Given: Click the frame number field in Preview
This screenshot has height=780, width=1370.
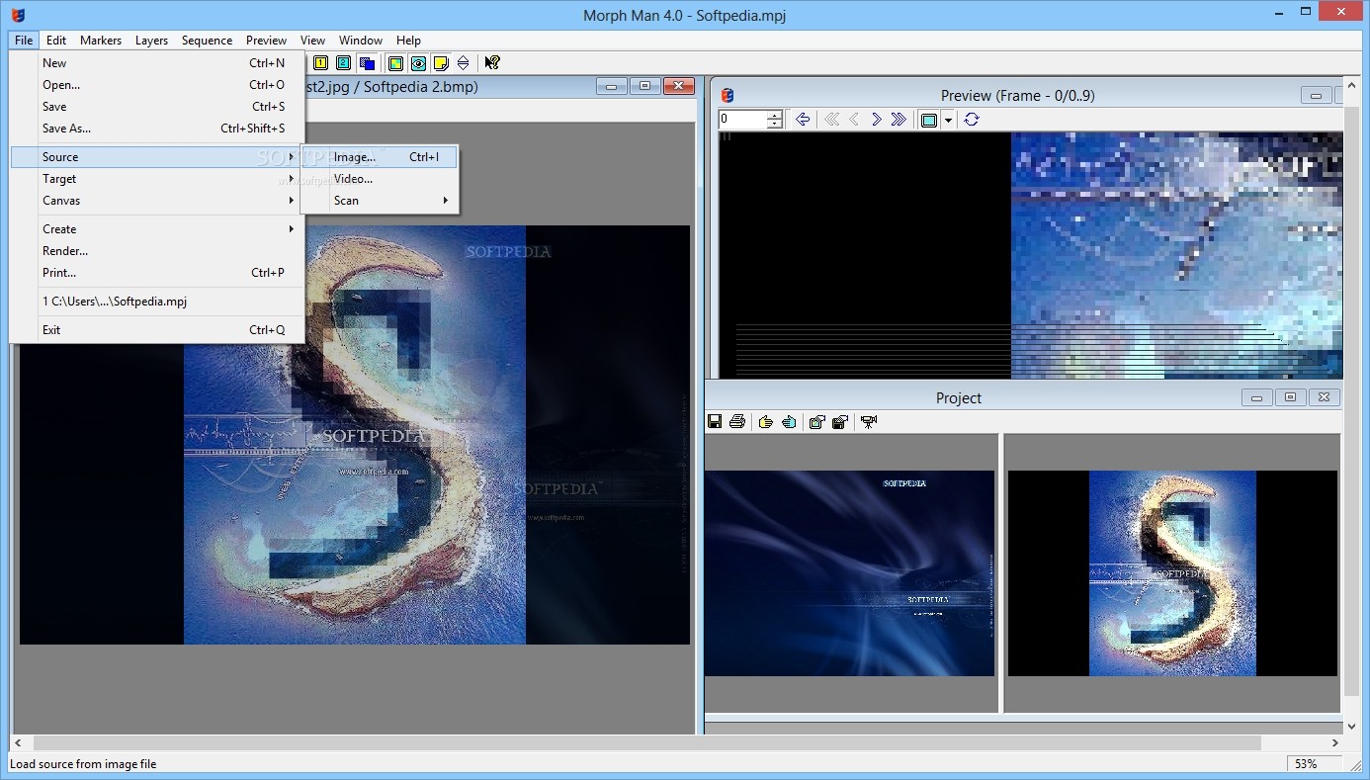Looking at the screenshot, I should point(742,120).
